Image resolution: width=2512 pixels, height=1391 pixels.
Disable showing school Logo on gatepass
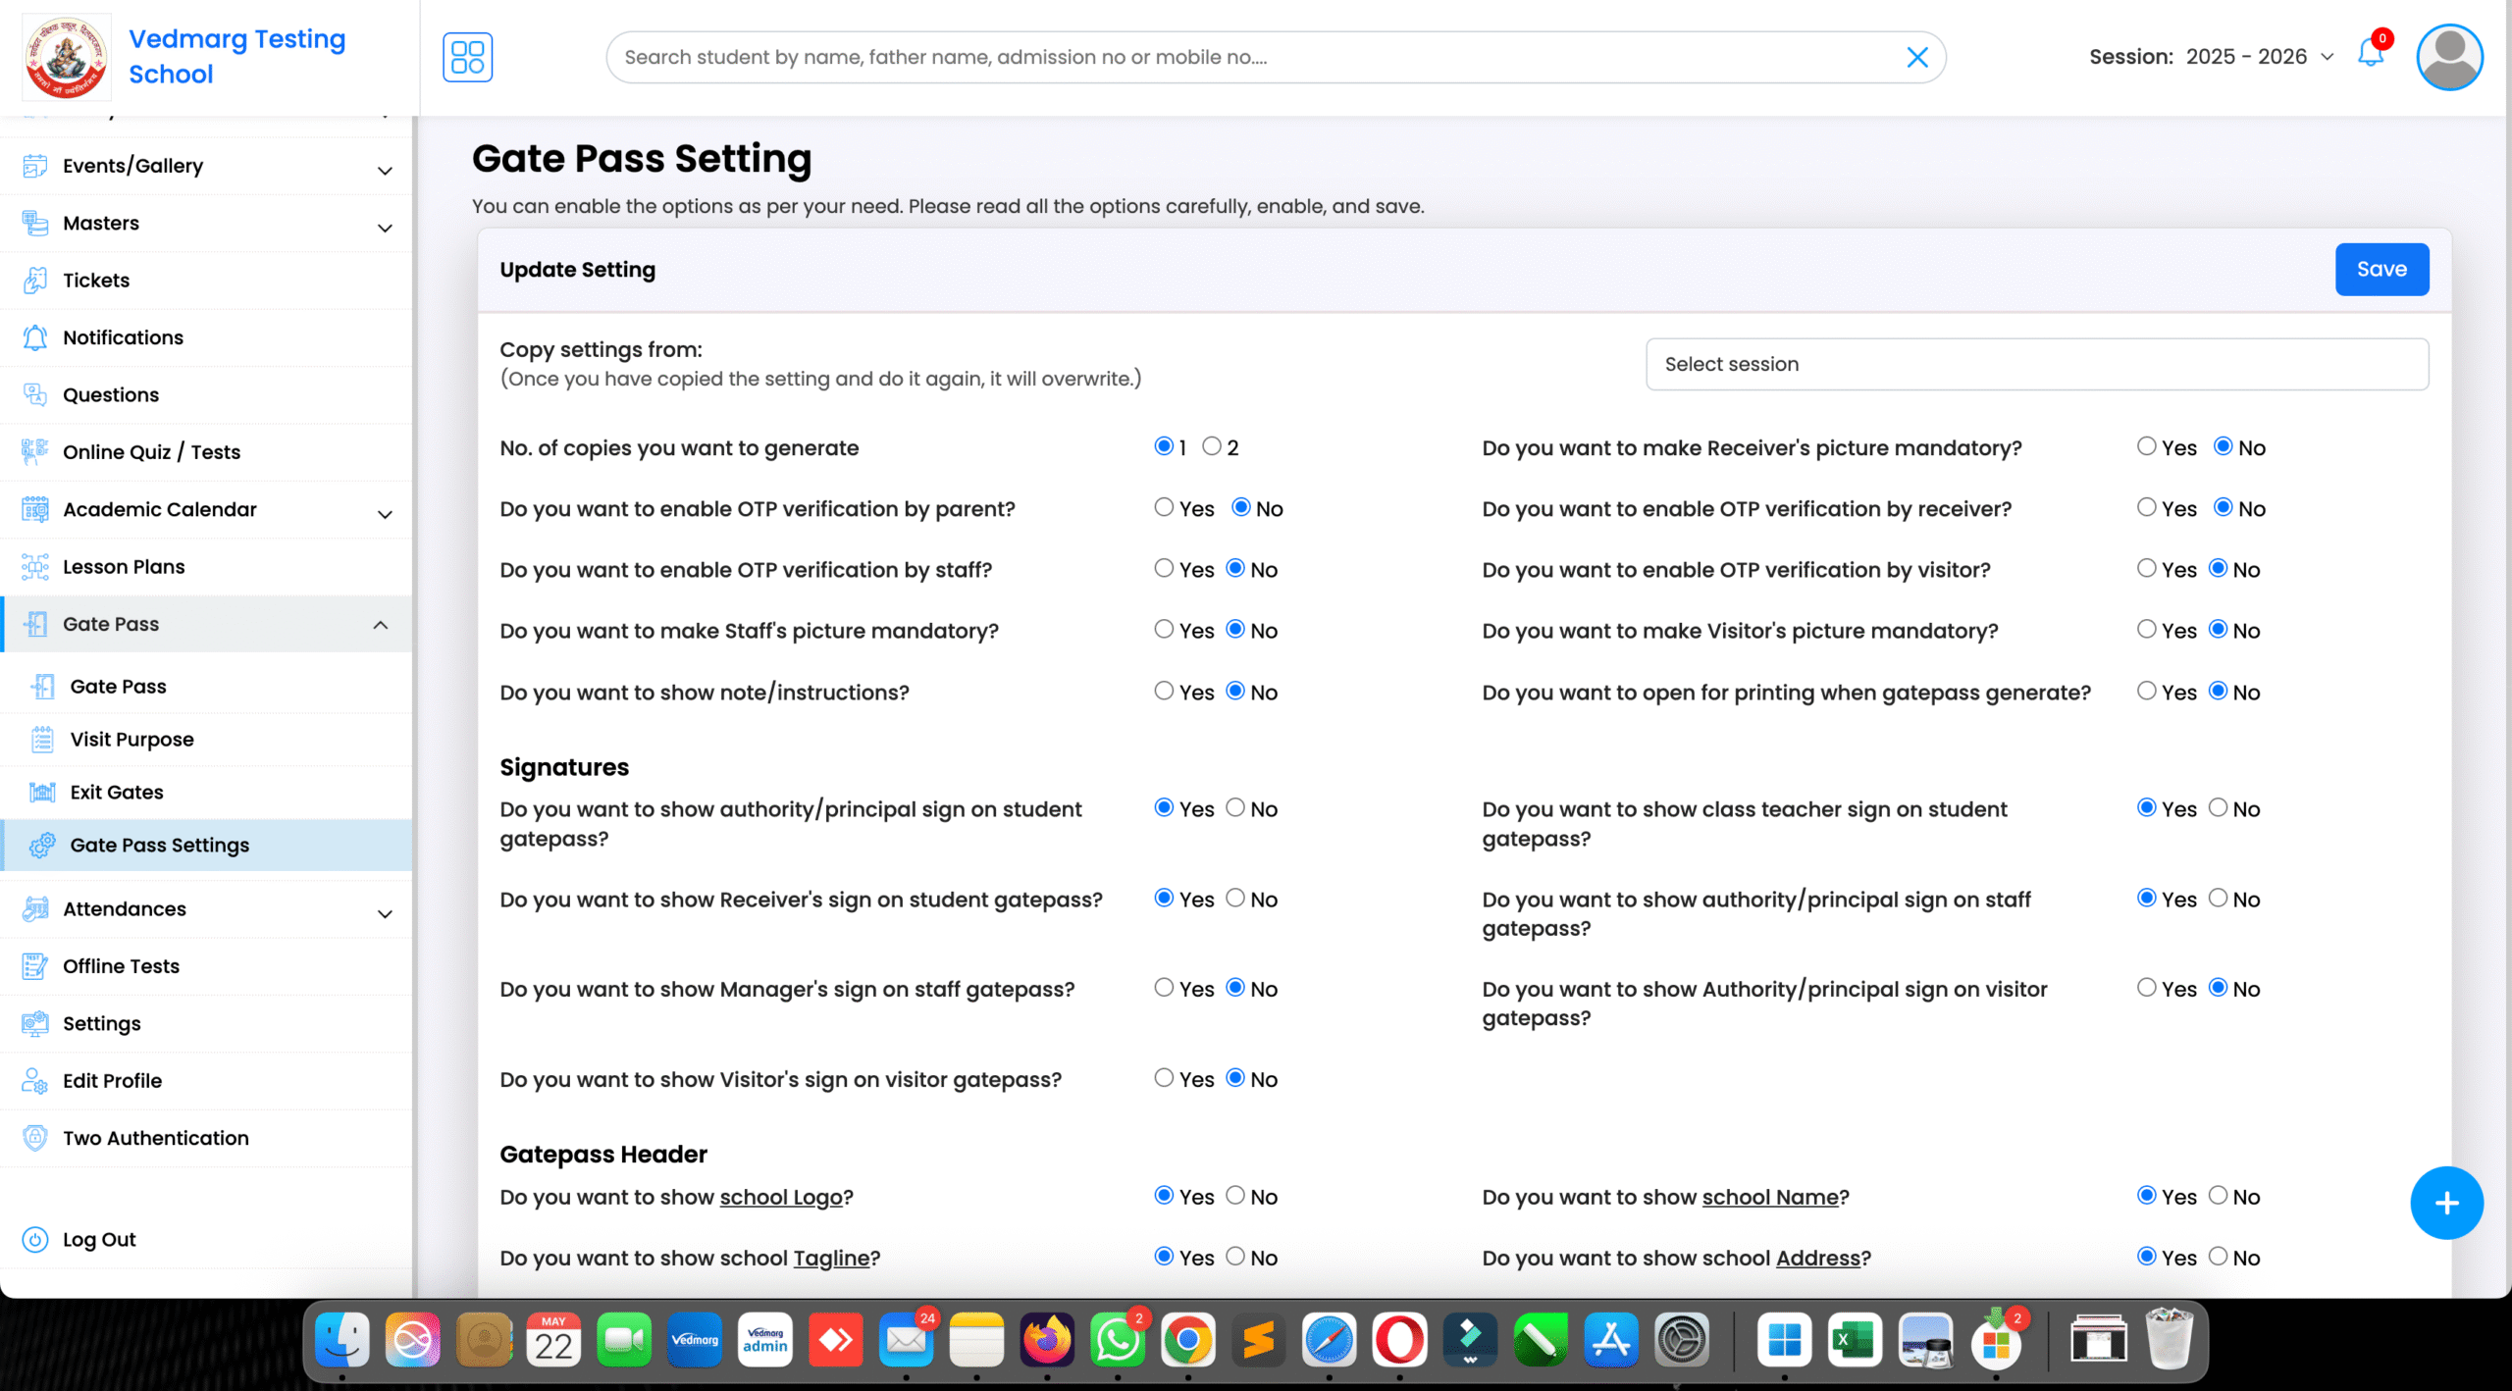(x=1233, y=1196)
